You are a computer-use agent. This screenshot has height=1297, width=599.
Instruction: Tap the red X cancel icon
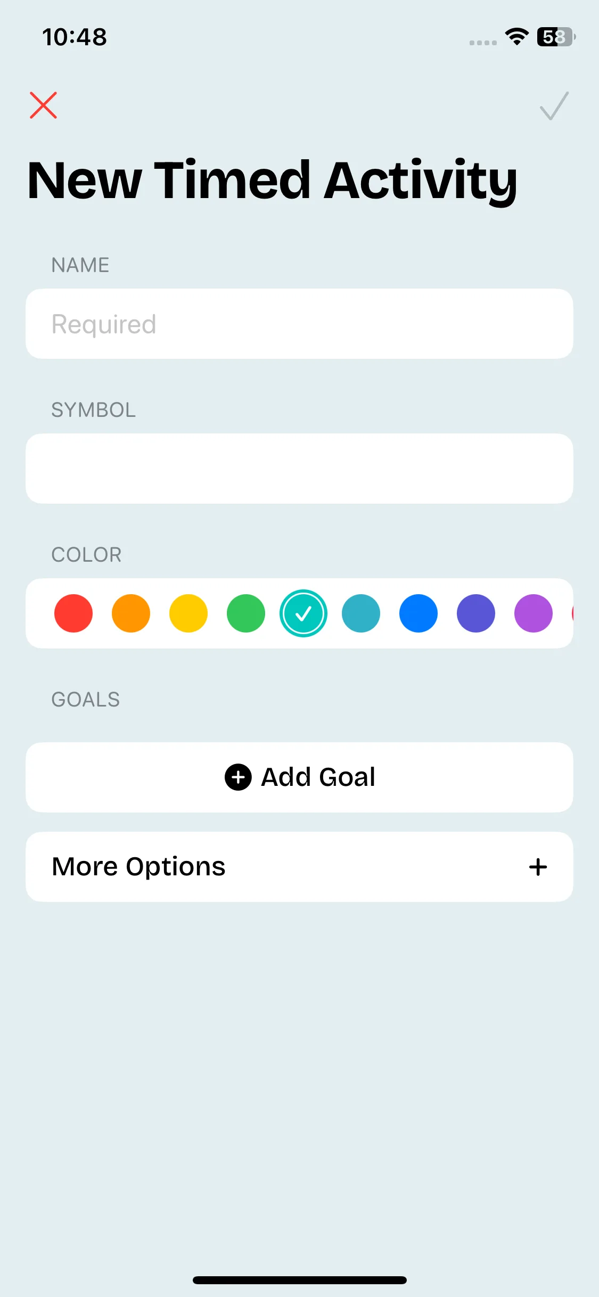click(x=43, y=105)
